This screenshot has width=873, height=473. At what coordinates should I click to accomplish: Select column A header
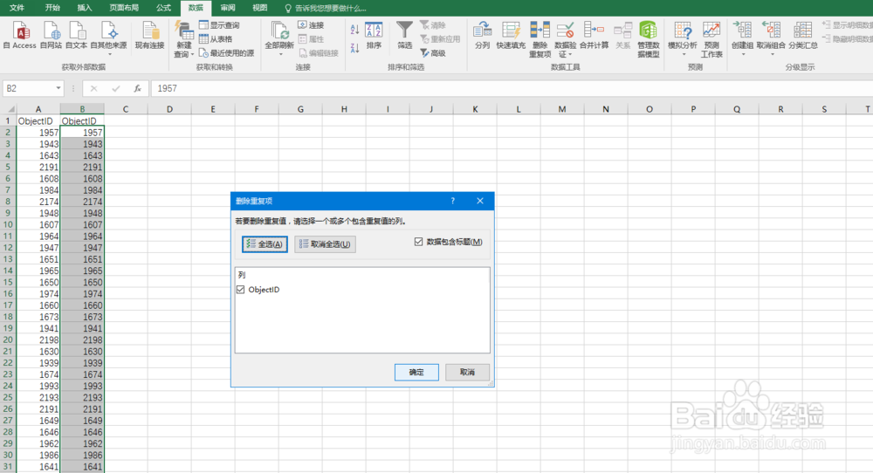pyautogui.click(x=38, y=109)
